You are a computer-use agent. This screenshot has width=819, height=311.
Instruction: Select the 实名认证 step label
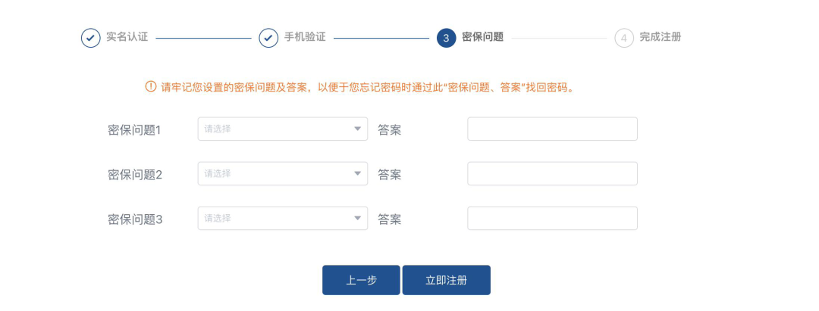pyautogui.click(x=127, y=37)
